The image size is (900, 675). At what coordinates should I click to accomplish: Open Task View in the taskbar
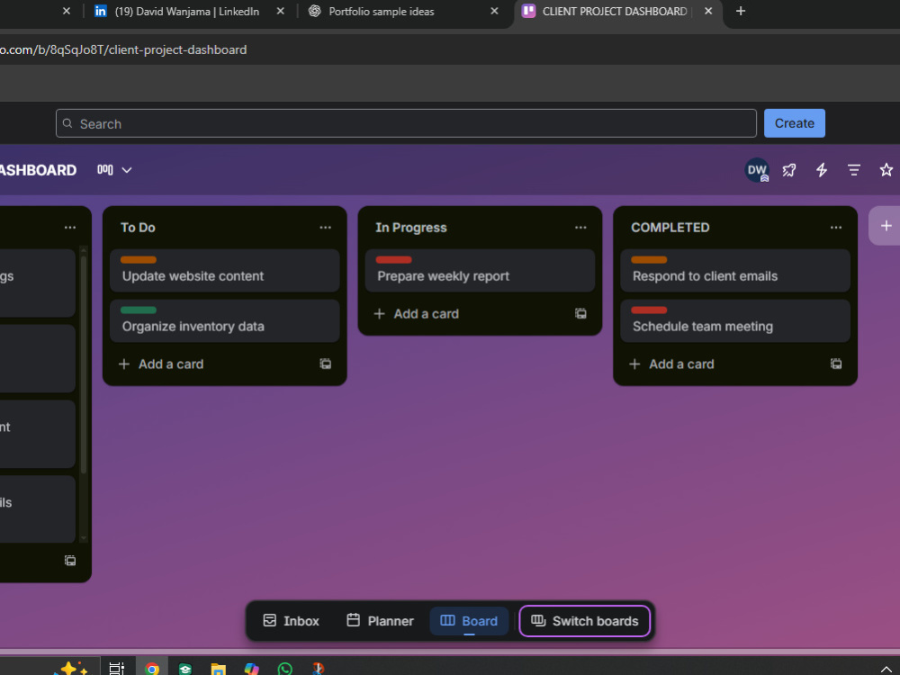pyautogui.click(x=116, y=668)
